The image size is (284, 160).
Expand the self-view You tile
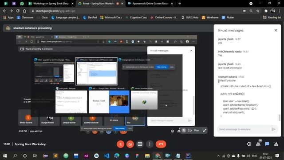pos(205,130)
